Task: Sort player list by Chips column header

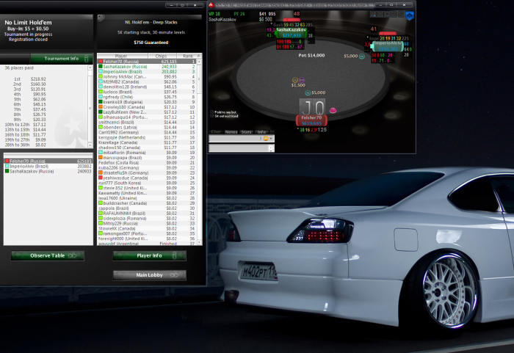Action: pyautogui.click(x=161, y=56)
